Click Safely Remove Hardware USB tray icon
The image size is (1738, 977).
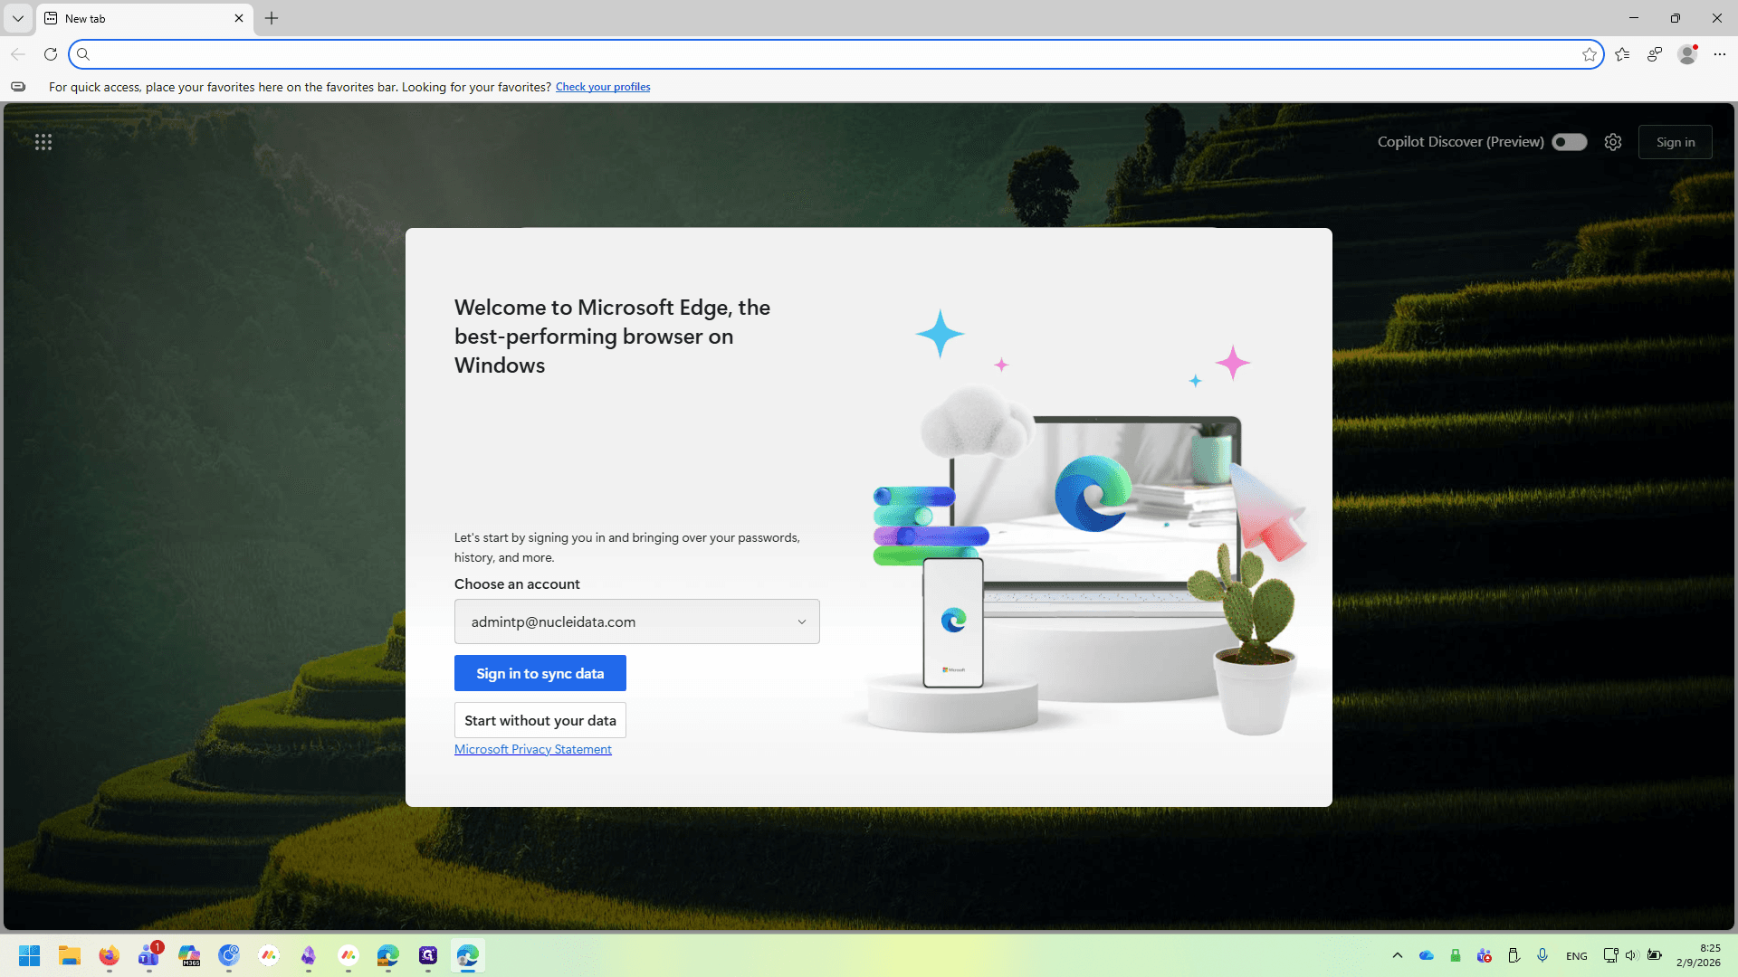click(1514, 955)
